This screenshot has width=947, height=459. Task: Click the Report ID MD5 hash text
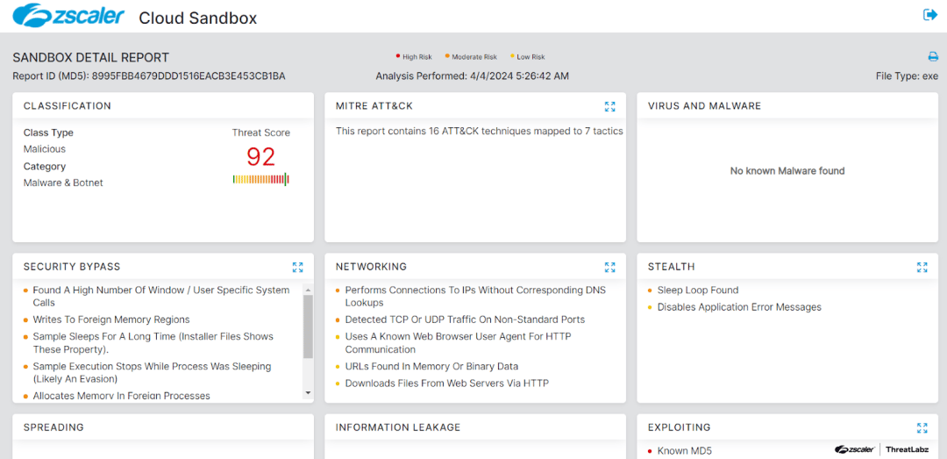tap(189, 76)
